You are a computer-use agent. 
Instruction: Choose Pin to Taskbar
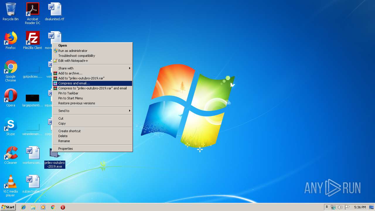(x=92, y=93)
